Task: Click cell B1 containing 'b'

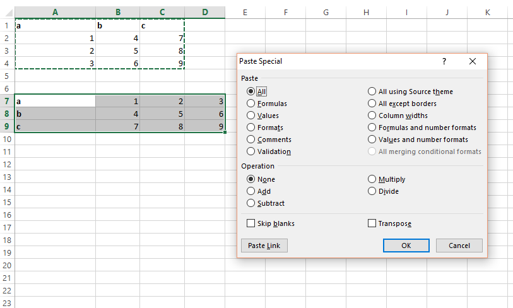Action: (118, 25)
